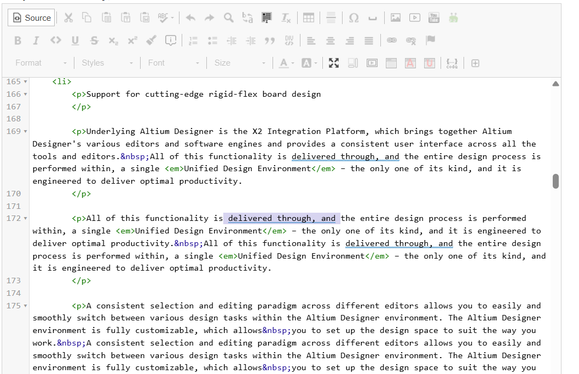The width and height of the screenshot is (579, 374).
Task: Insert a table using the Table icon
Action: pyautogui.click(x=308, y=17)
